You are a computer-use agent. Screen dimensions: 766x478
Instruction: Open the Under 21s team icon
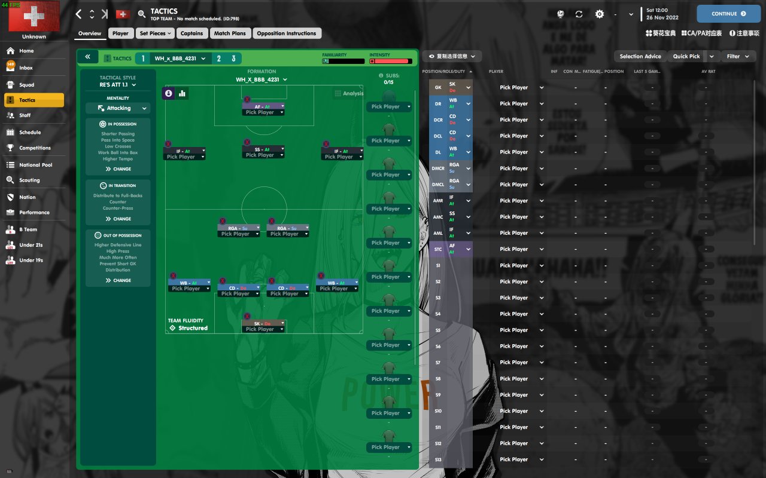(10, 245)
